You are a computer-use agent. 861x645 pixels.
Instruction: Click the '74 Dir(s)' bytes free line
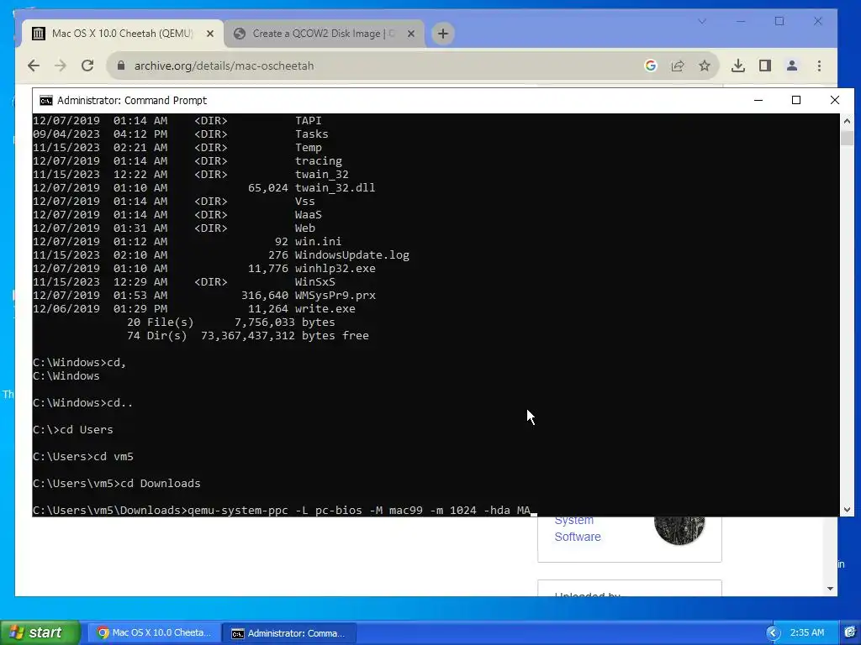pos(248,336)
